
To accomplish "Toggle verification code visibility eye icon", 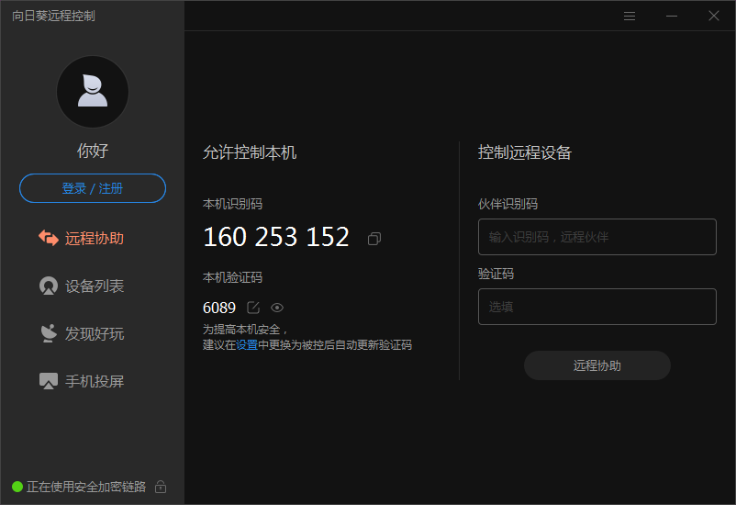I will [277, 308].
